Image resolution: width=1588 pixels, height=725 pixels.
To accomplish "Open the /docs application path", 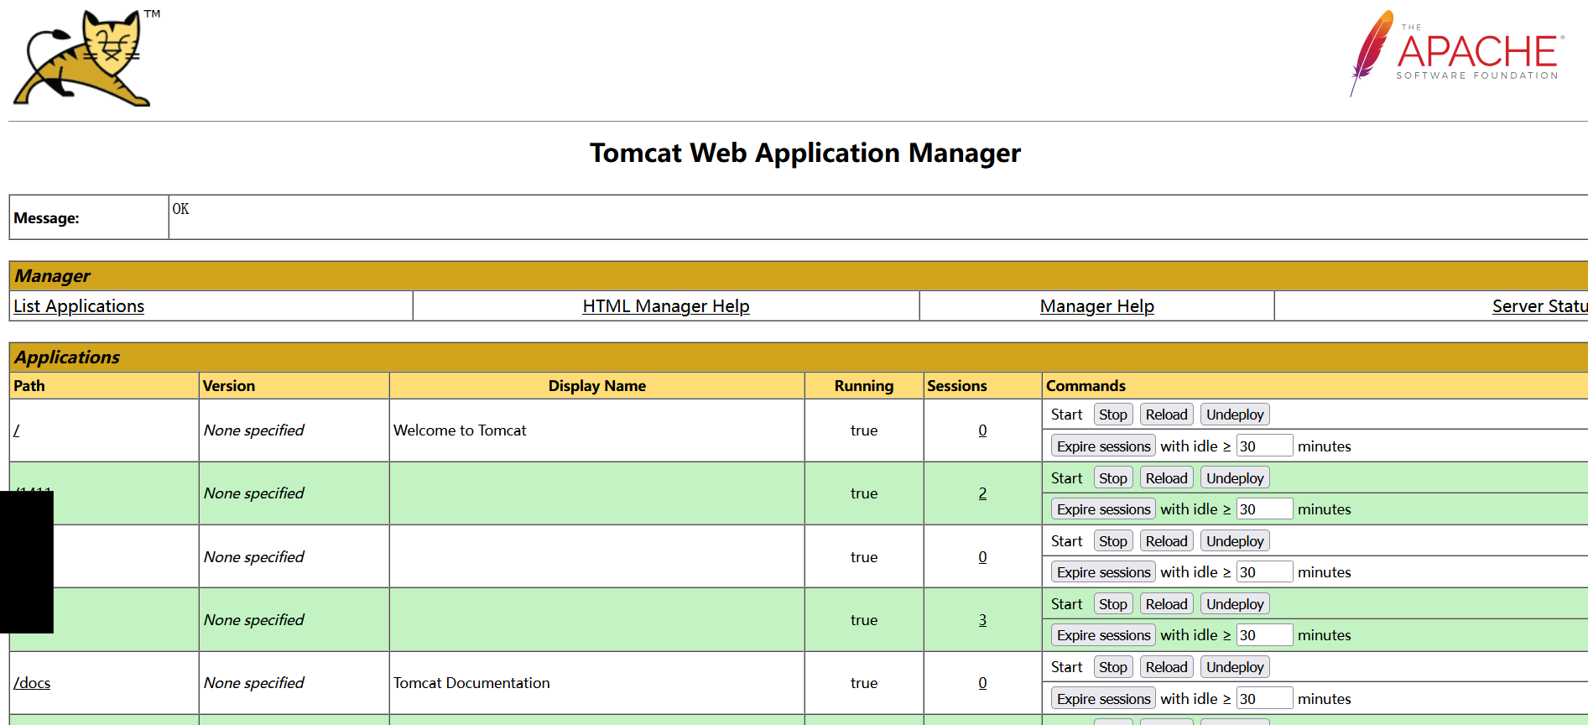I will click(32, 683).
